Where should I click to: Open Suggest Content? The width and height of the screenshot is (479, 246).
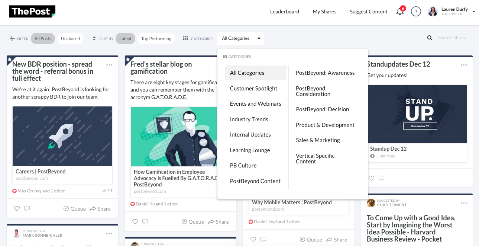click(369, 12)
